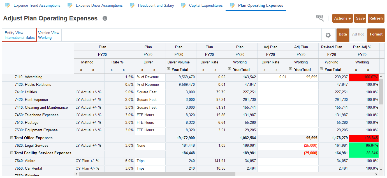Toggle the Format view button
Viewport: 387px width, 178px height.
[376, 34]
